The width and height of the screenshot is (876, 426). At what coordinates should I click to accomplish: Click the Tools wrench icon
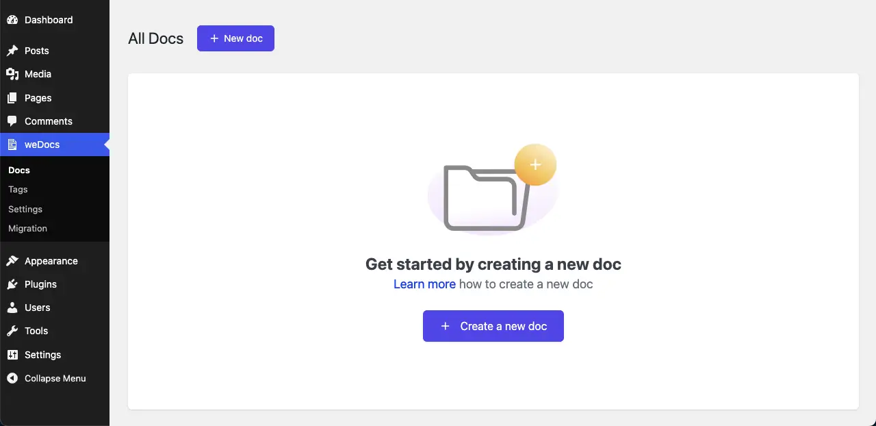click(12, 331)
